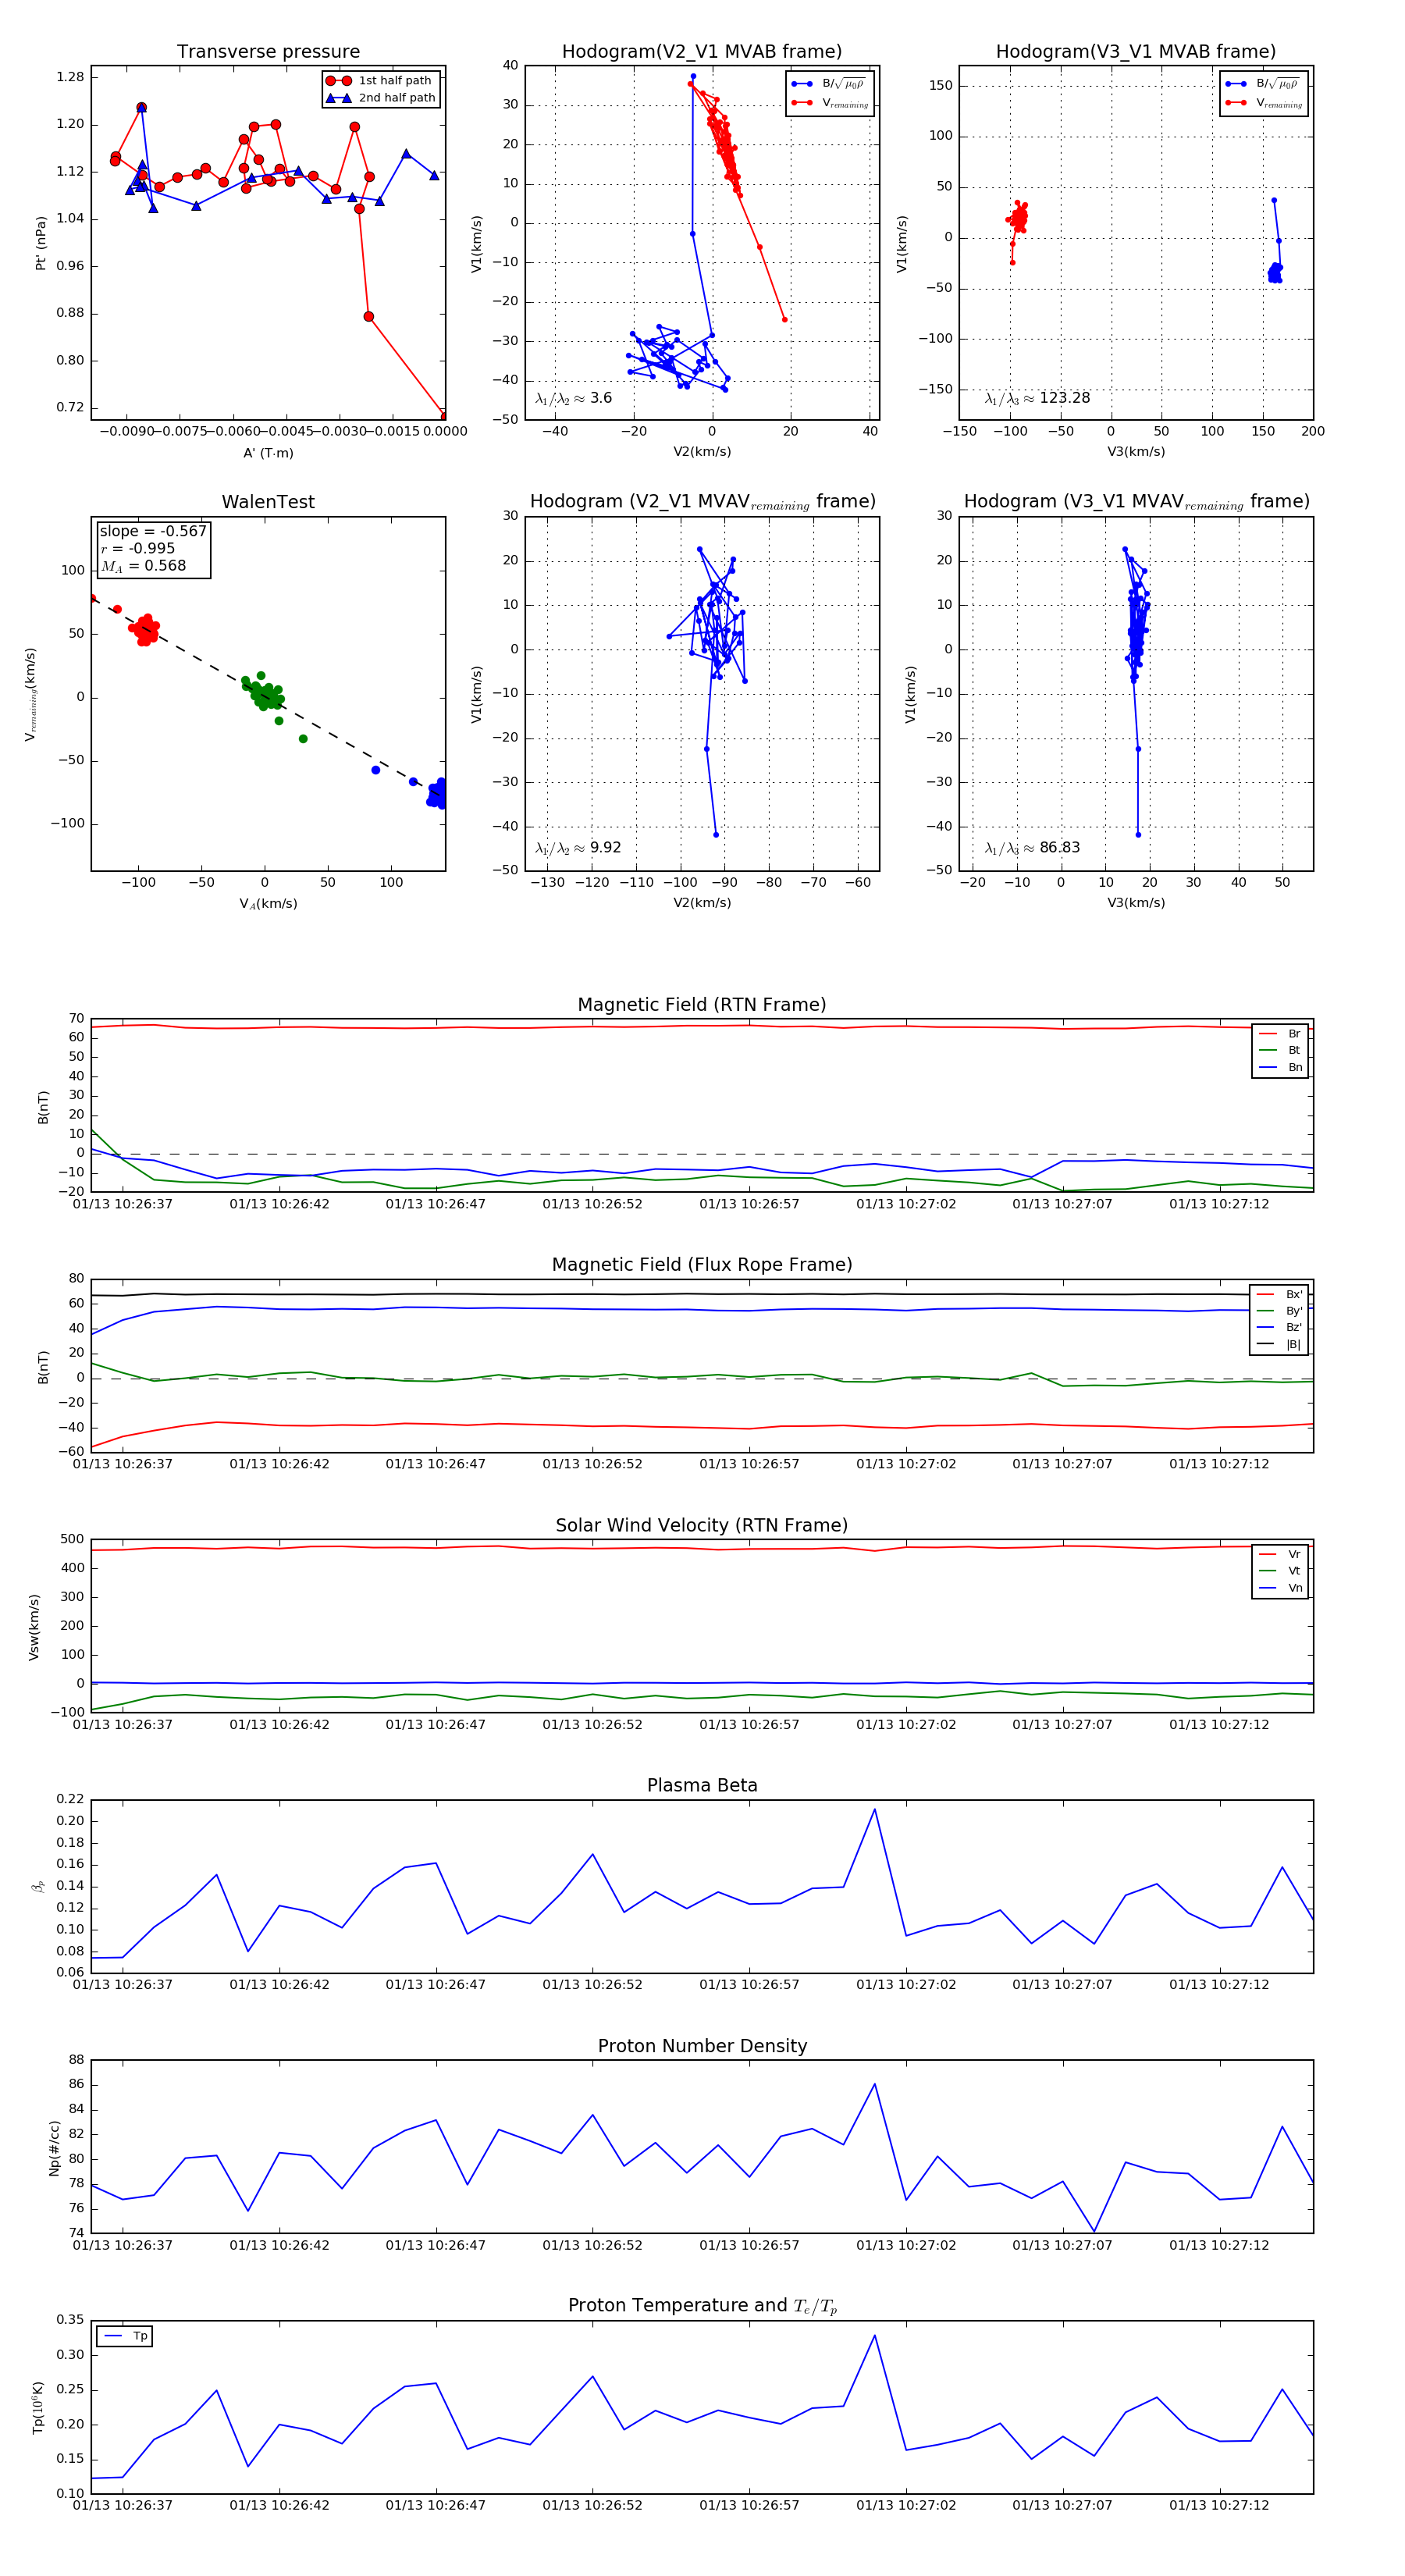Click the Hodogram V2_V1 MVAV remaining frame title
This screenshot has width=1405, height=2576.
coord(702,502)
